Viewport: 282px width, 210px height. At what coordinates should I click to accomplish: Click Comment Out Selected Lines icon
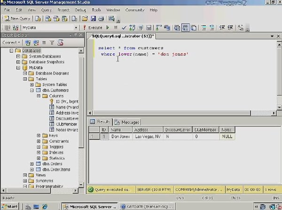(204, 28)
